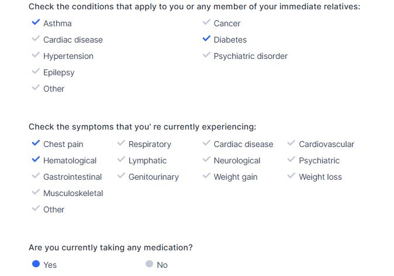Select the Respiratory symptom
Screen dimensions: 394x276
coord(122,144)
